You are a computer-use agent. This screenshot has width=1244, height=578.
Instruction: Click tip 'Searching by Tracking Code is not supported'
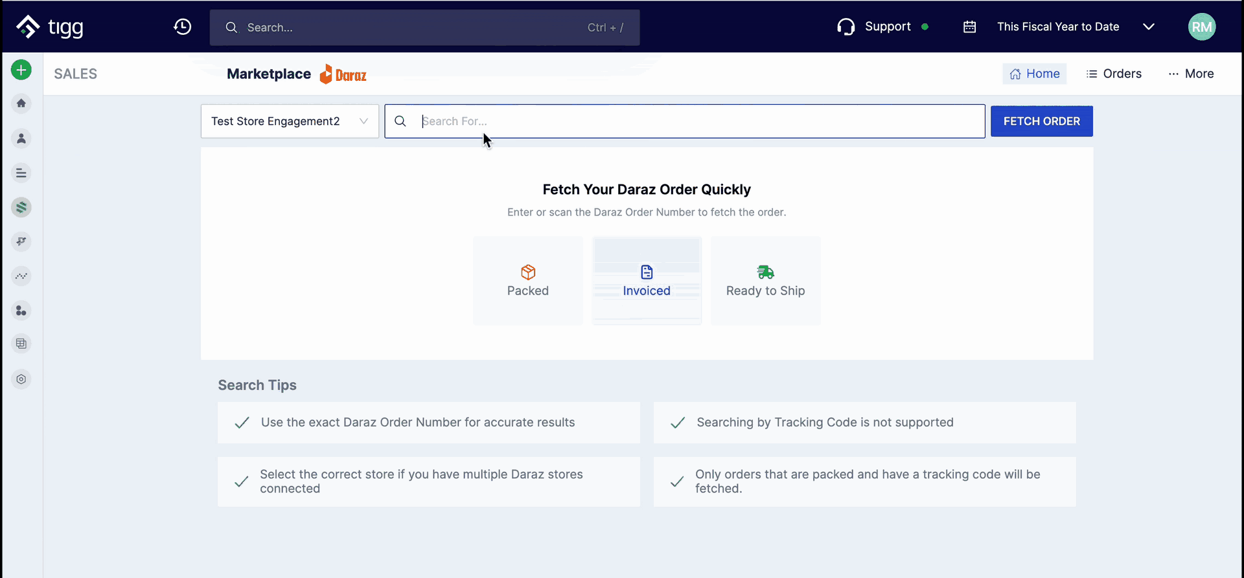click(865, 423)
